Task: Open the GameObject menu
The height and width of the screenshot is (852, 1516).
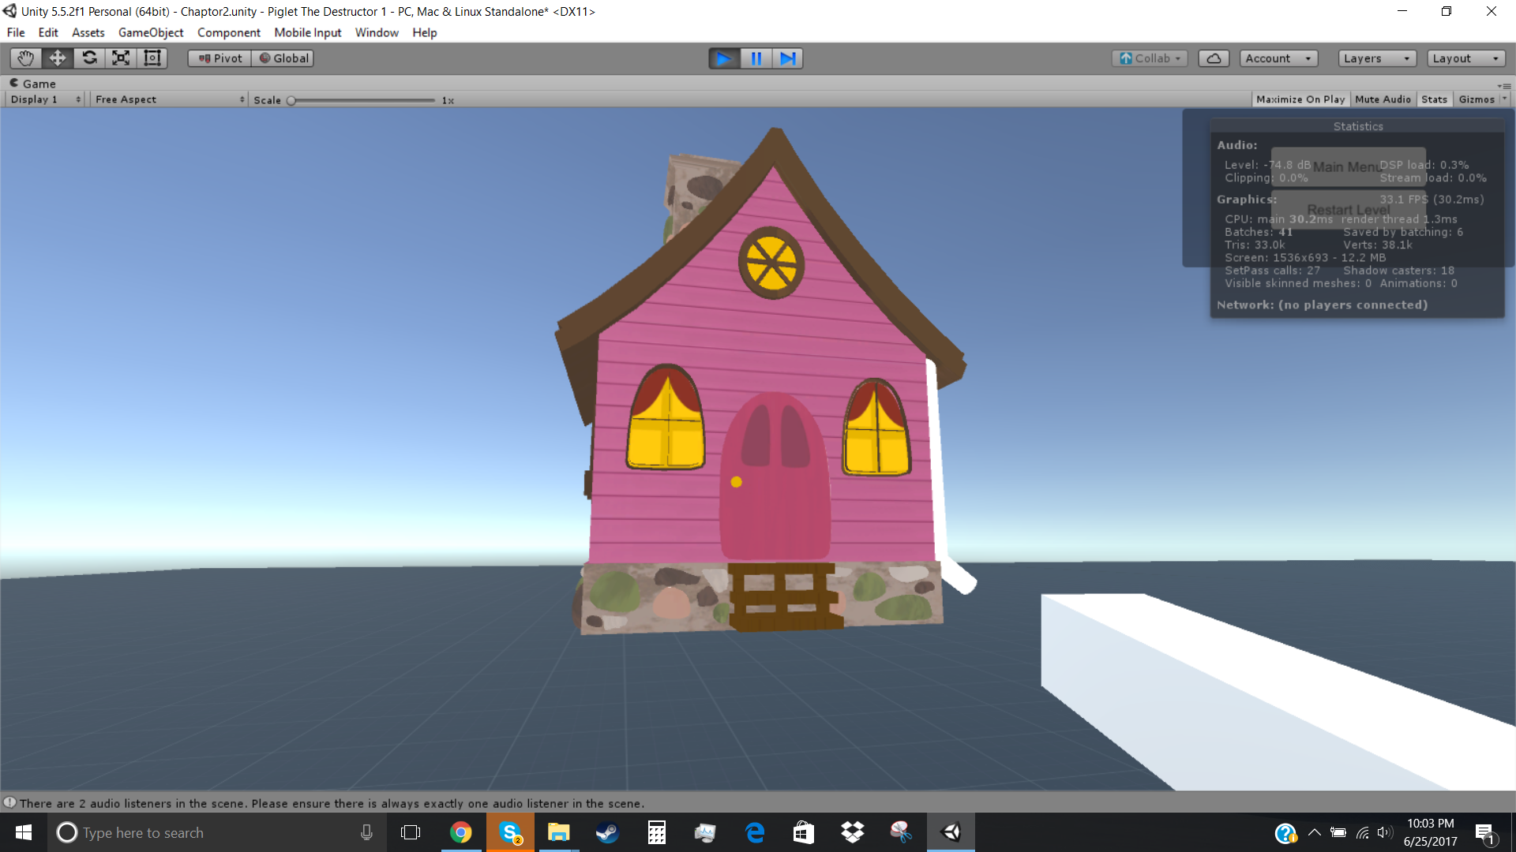Action: pos(151,32)
